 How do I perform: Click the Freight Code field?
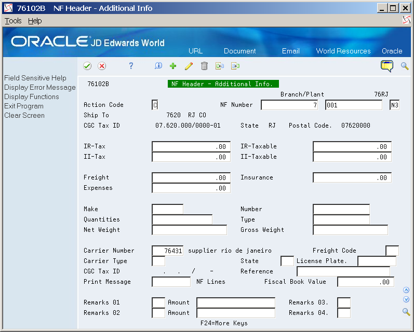click(392, 251)
